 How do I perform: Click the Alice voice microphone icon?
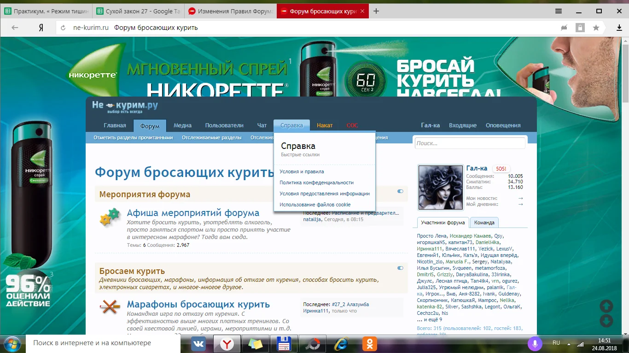pos(535,343)
